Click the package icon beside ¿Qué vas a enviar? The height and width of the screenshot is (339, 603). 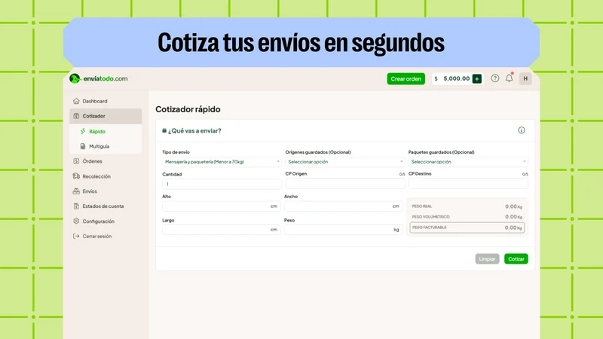164,130
